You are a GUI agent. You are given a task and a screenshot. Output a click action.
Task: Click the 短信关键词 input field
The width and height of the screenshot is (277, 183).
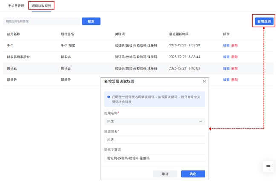pyautogui.click(x=154, y=158)
